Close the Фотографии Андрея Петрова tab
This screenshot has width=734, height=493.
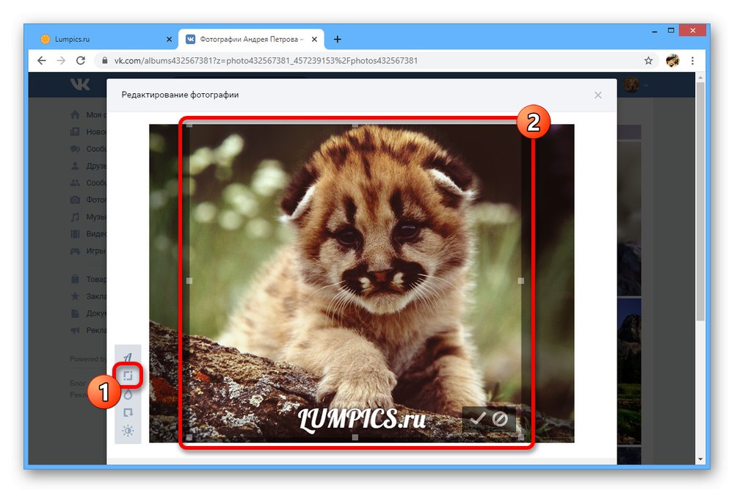(x=315, y=40)
